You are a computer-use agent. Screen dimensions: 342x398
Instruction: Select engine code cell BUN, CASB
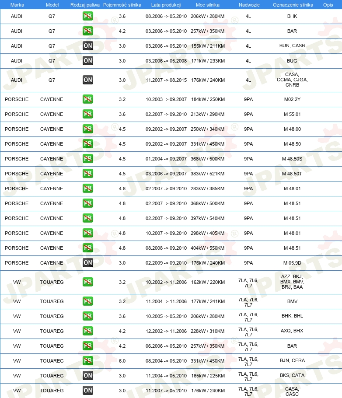coord(292,45)
